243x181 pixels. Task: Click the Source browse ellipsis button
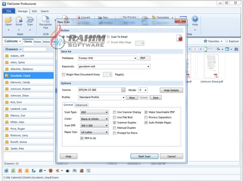coord(123,90)
